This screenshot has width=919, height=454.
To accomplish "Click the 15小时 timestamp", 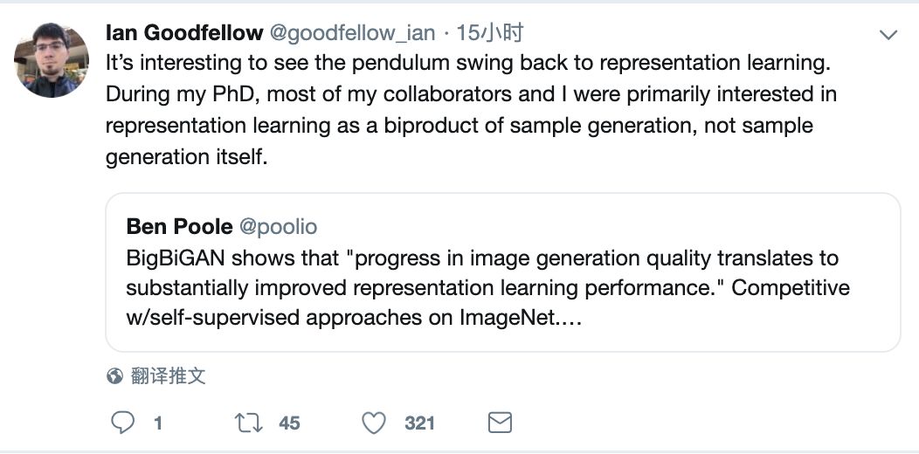I will pos(490,33).
